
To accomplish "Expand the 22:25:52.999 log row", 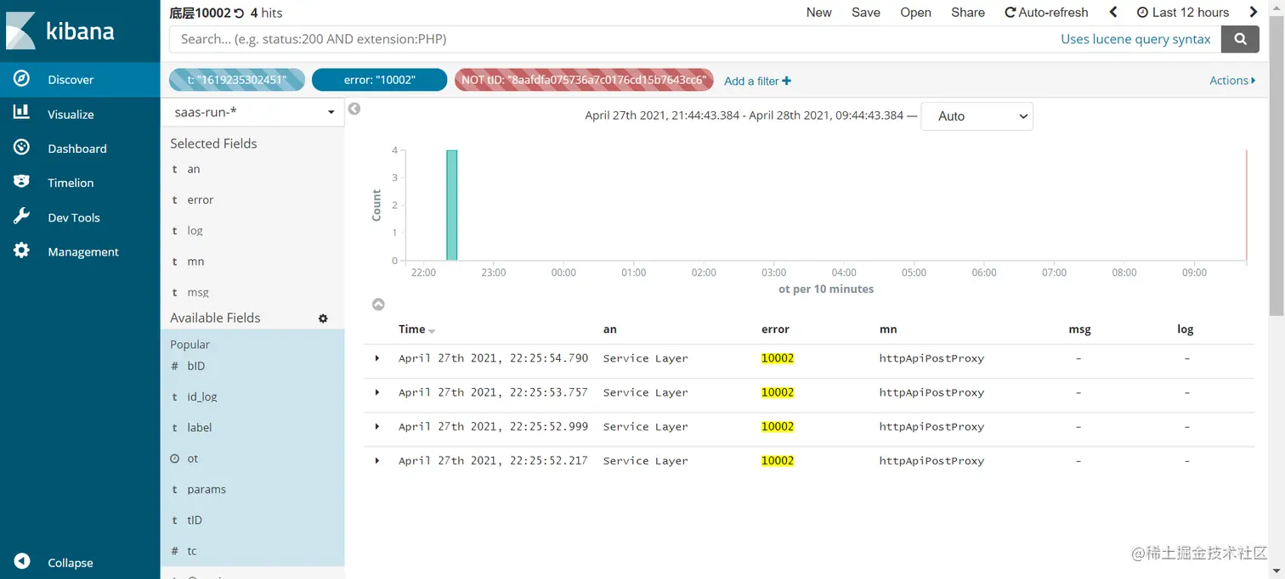I will tap(377, 426).
